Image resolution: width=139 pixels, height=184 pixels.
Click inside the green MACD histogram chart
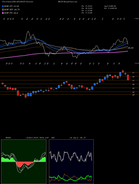[x=24, y=162]
